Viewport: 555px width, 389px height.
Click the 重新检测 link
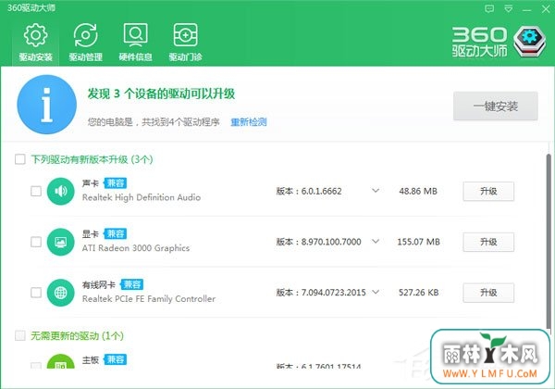[249, 122]
